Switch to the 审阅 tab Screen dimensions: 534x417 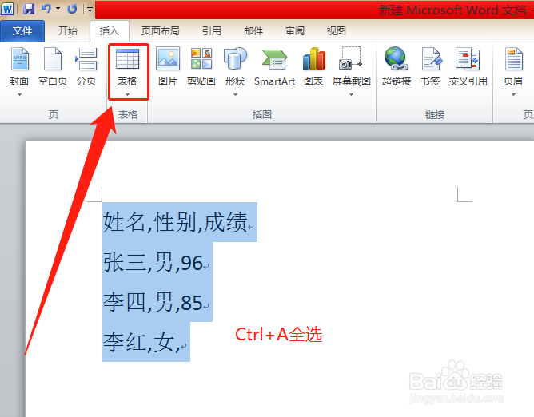click(295, 30)
